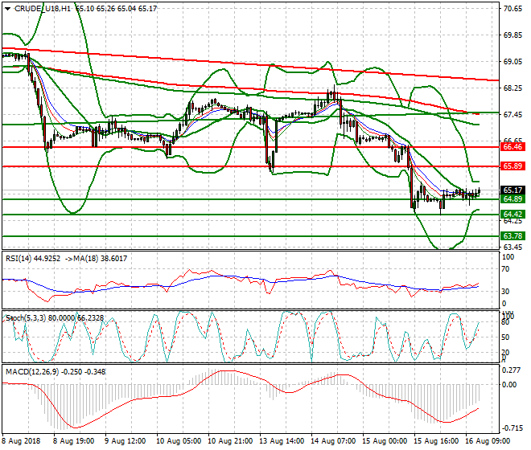Image resolution: width=531 pixels, height=450 pixels.
Task: Click the 13 Aug 14:00 time label
Action: (282, 441)
